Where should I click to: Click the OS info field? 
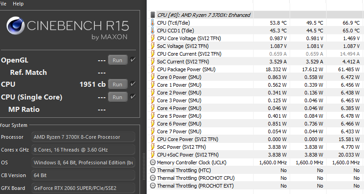(x=83, y=163)
